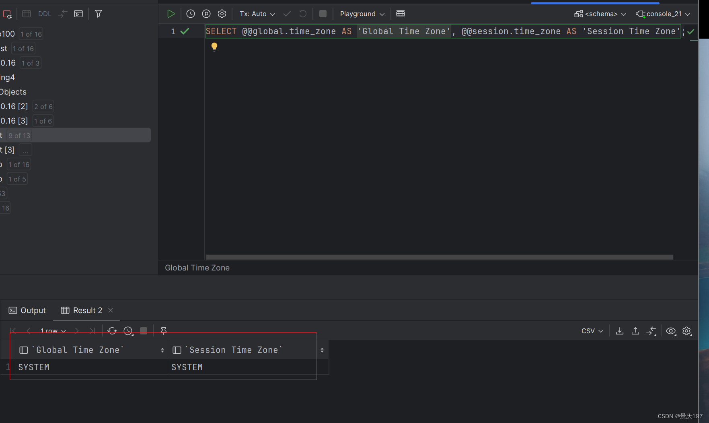This screenshot has height=423, width=709.
Task: Select the 0.16 [3] tree item
Action: (x=14, y=121)
